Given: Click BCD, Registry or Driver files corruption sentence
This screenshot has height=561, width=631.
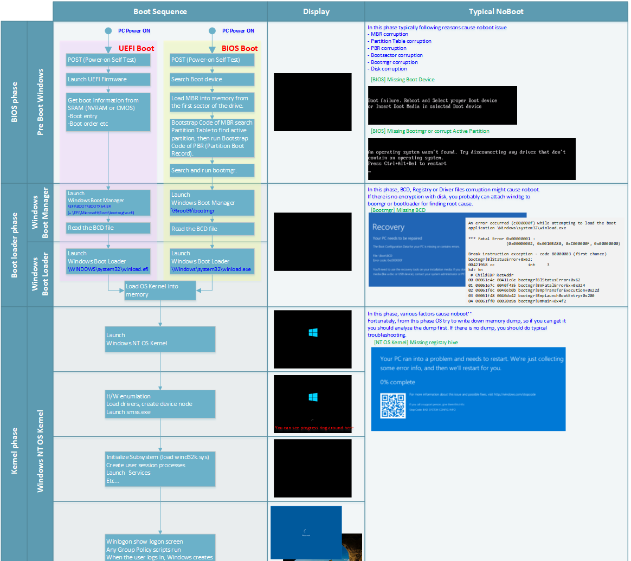Looking at the screenshot, I should click(454, 190).
